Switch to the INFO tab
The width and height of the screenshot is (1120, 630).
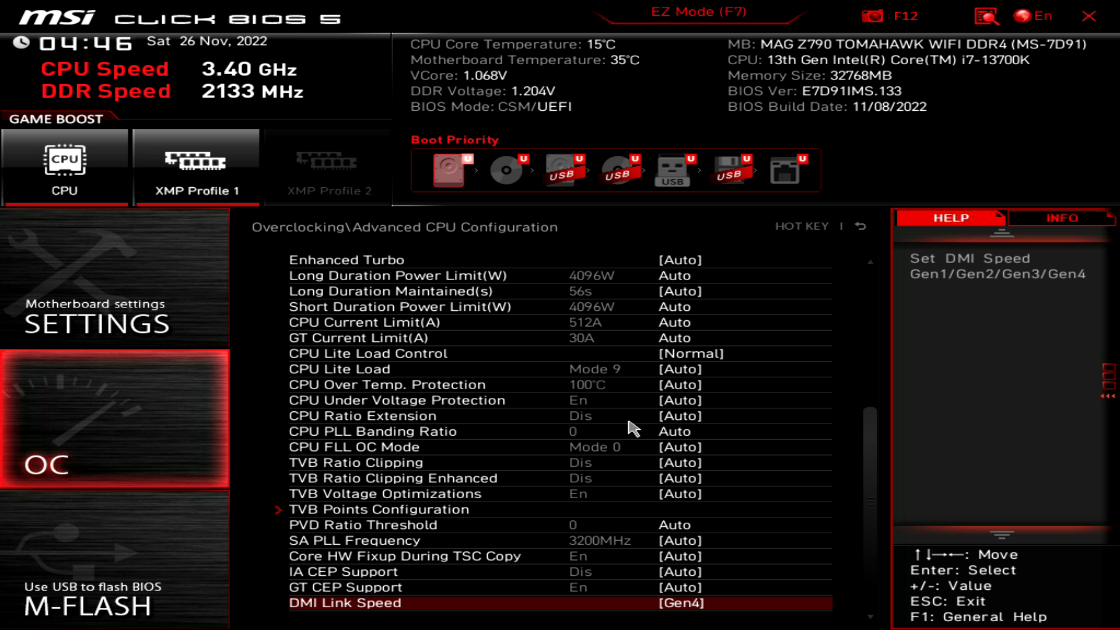(1062, 218)
